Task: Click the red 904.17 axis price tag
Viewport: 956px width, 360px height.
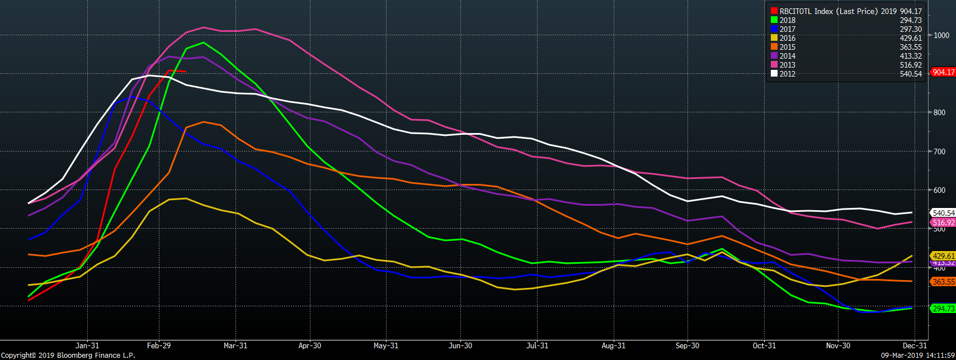Action: click(943, 72)
